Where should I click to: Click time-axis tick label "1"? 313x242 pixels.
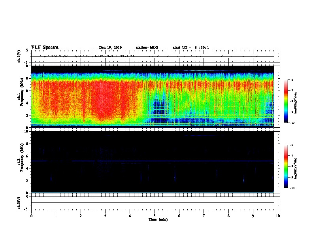pos(56,216)
